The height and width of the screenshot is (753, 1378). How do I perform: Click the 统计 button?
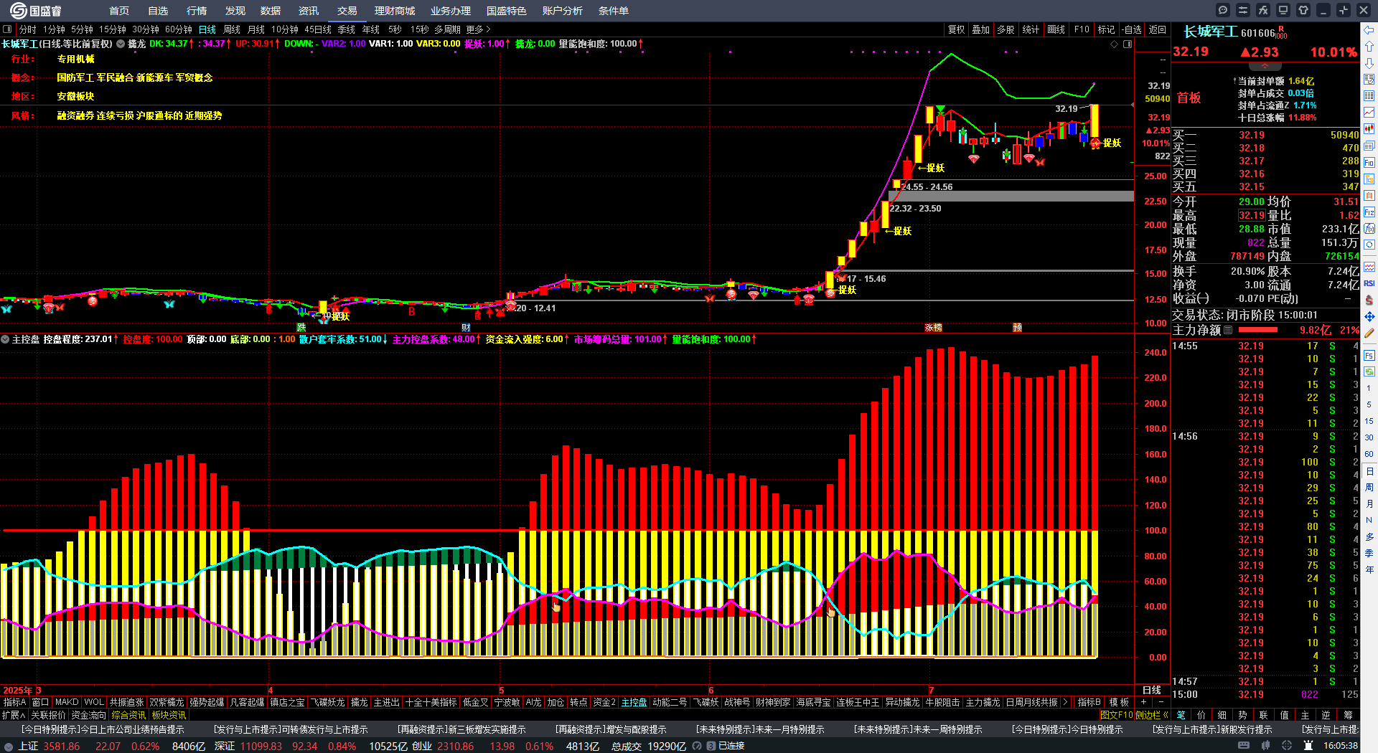pyautogui.click(x=1031, y=29)
